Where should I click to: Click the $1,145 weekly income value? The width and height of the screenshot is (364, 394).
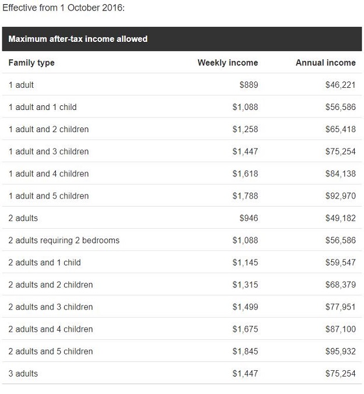[245, 262]
